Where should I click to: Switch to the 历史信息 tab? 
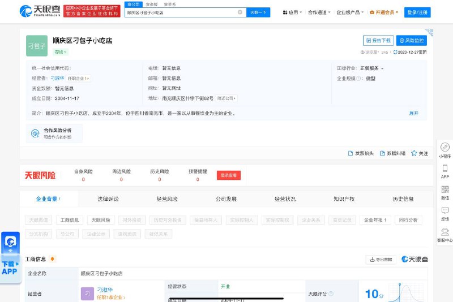coord(403,199)
